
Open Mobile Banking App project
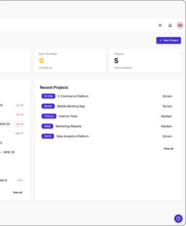pos(71,106)
